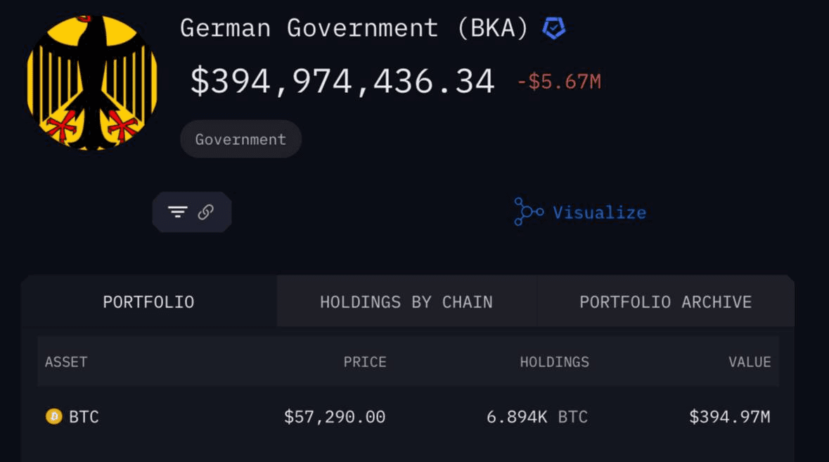Click the Government entity tag
The image size is (829, 462).
click(240, 139)
